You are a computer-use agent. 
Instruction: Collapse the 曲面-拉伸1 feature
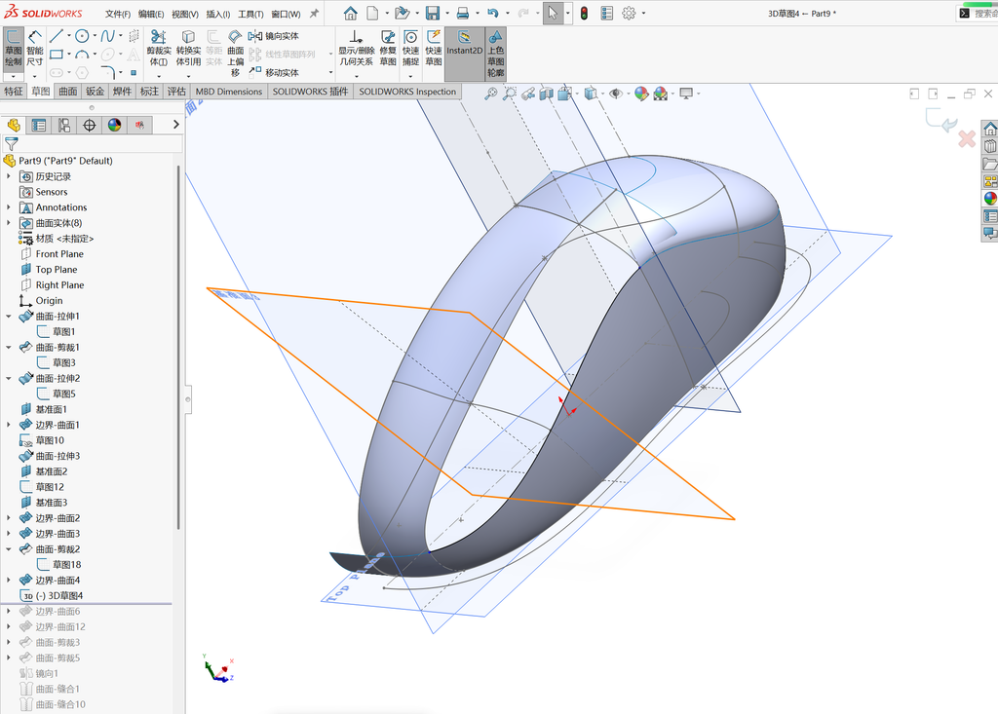[x=8, y=317]
